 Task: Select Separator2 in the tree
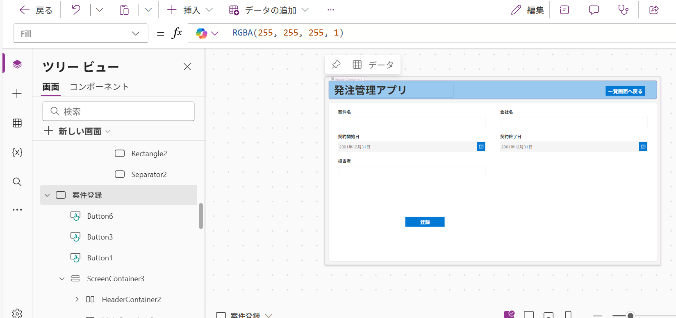pyautogui.click(x=149, y=175)
